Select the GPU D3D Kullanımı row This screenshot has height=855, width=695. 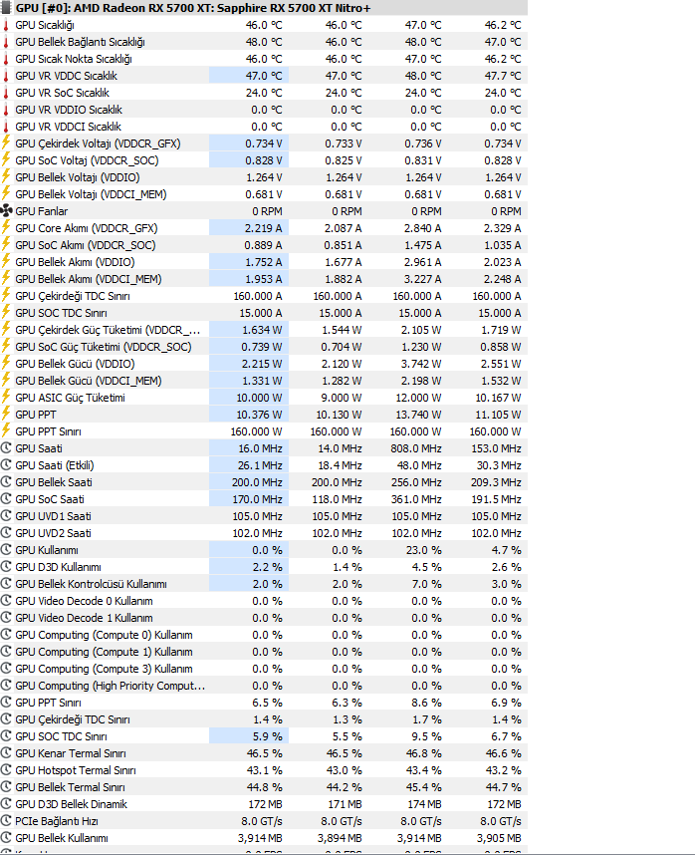coord(264,567)
